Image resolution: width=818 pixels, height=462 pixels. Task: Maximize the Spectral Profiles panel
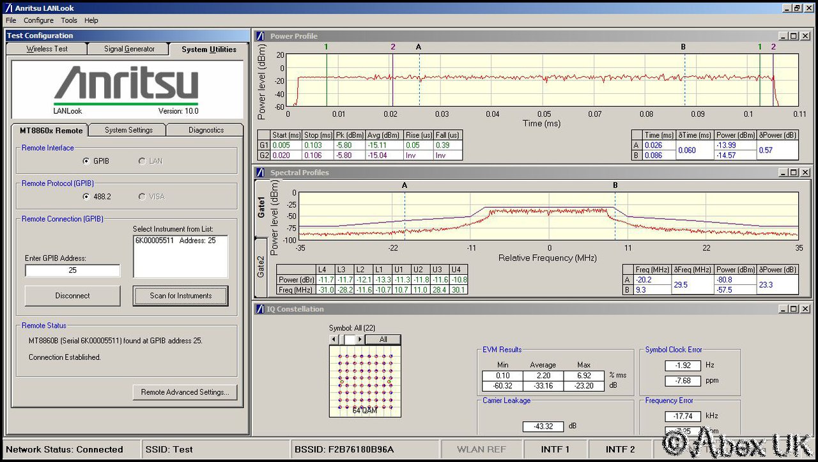tap(794, 173)
